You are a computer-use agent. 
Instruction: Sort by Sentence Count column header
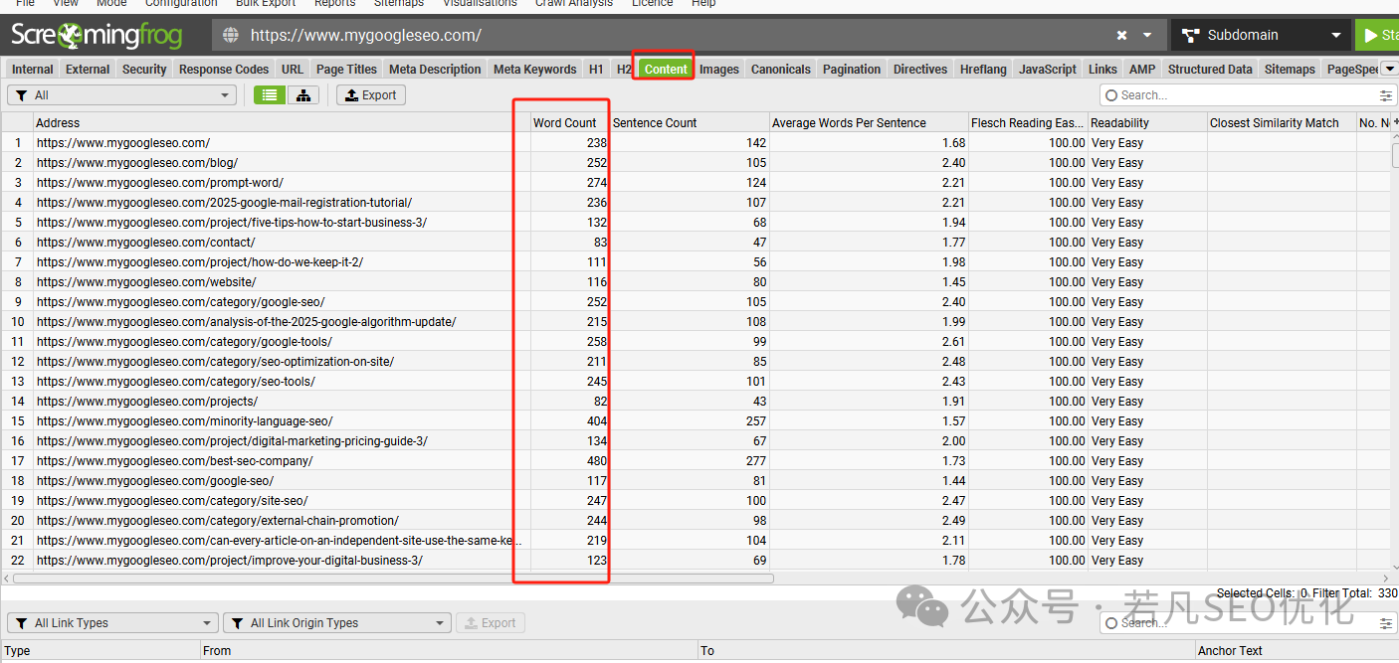[x=690, y=123]
